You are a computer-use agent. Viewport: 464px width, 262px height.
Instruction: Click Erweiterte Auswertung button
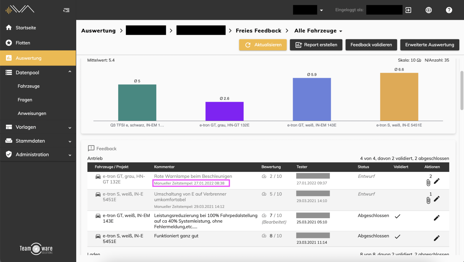coord(429,45)
